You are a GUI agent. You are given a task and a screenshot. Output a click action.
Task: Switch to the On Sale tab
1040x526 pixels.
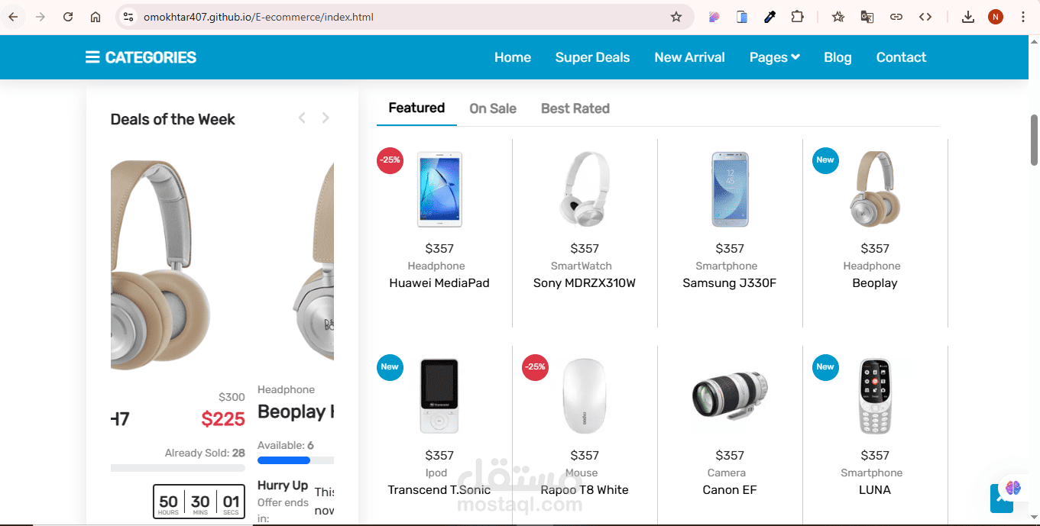(x=493, y=108)
